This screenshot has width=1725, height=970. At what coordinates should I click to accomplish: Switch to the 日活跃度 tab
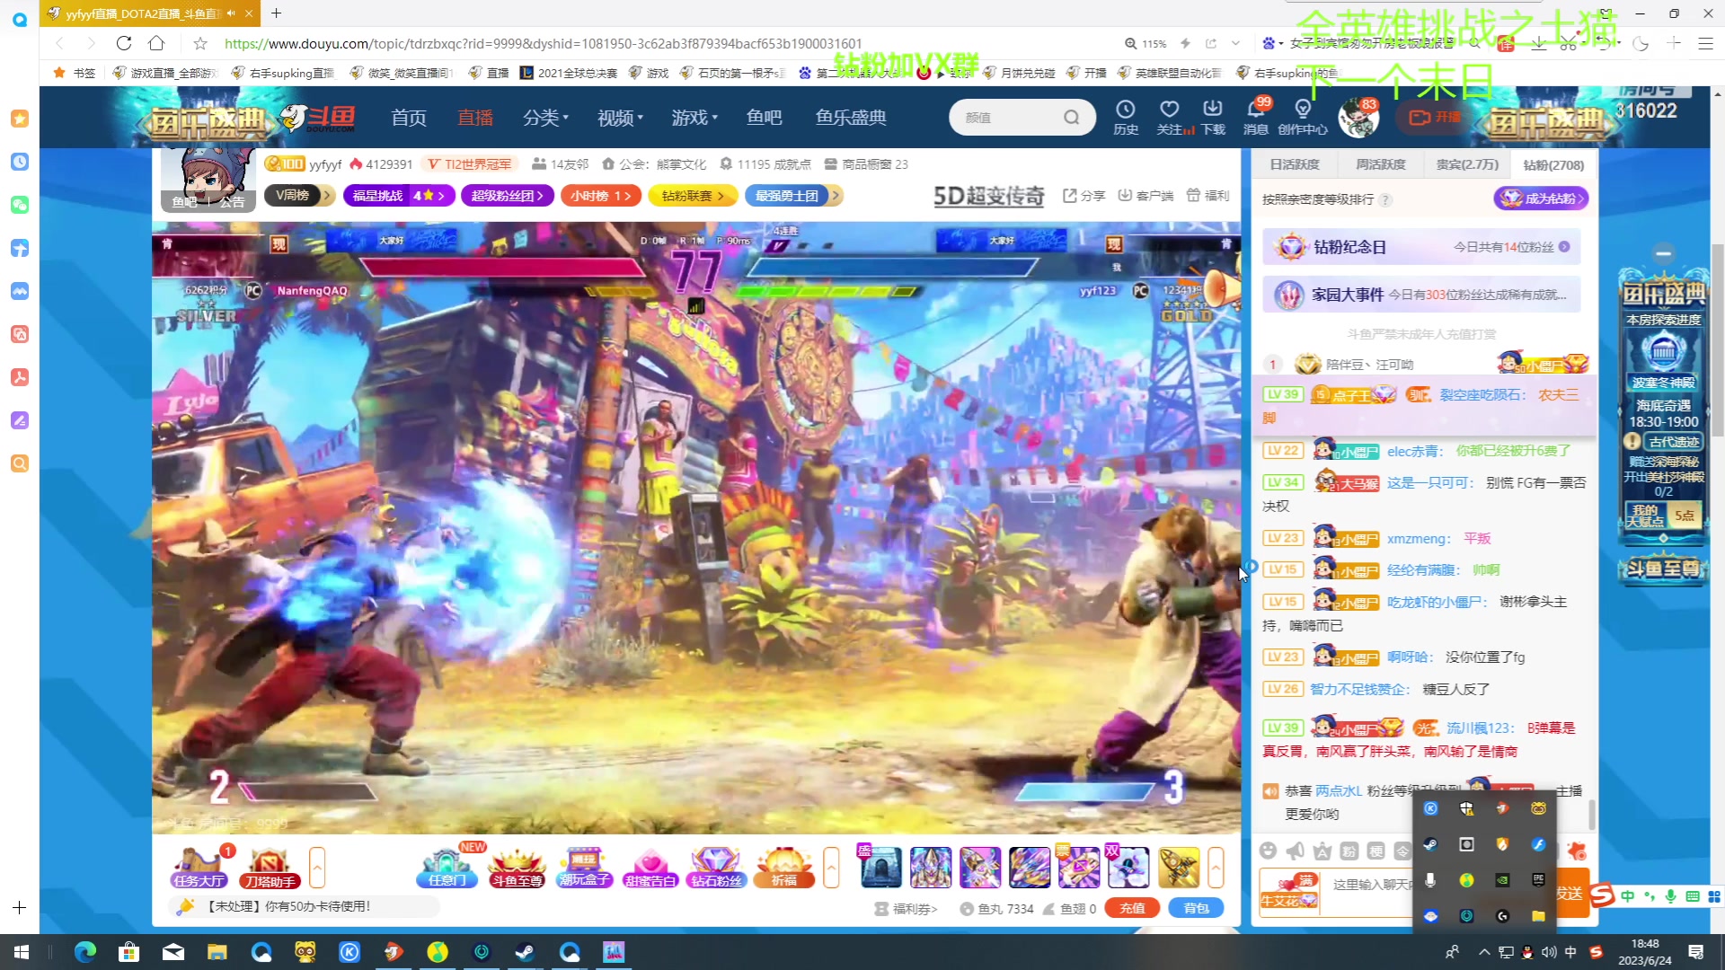click(1295, 164)
